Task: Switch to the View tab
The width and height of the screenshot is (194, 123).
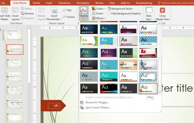Action: point(112,3)
